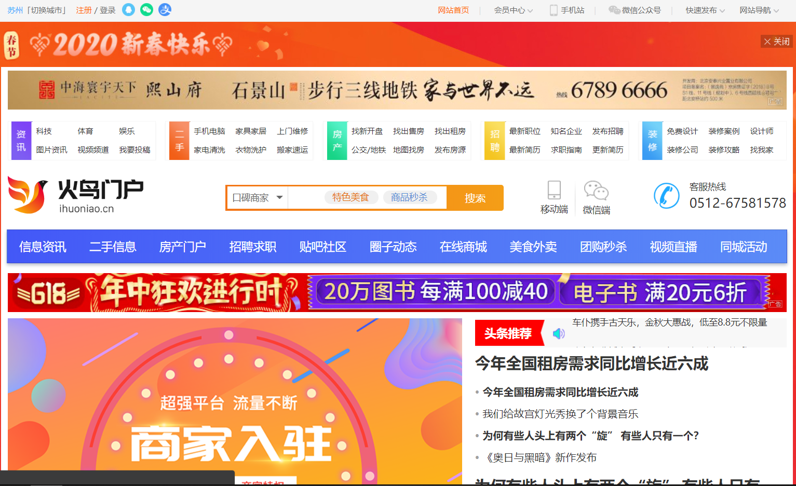Click the customer service phone icon
The width and height of the screenshot is (796, 486).
coord(667,196)
